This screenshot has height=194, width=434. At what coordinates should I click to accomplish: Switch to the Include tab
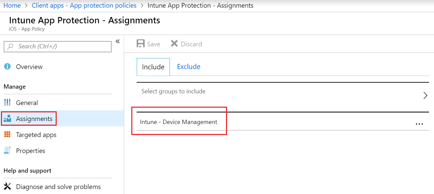pos(153,67)
